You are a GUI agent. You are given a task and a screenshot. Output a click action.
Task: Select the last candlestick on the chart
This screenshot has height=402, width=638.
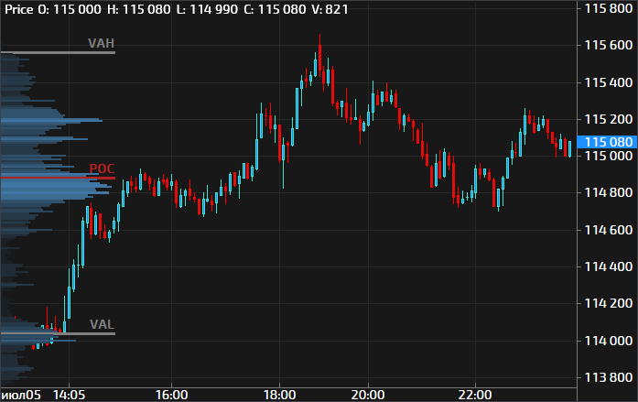click(569, 147)
